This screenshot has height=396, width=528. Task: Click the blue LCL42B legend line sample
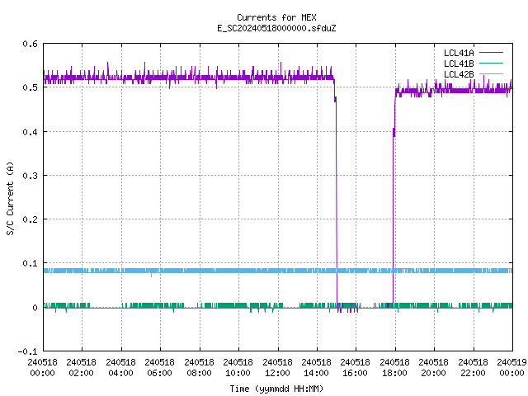pos(491,73)
